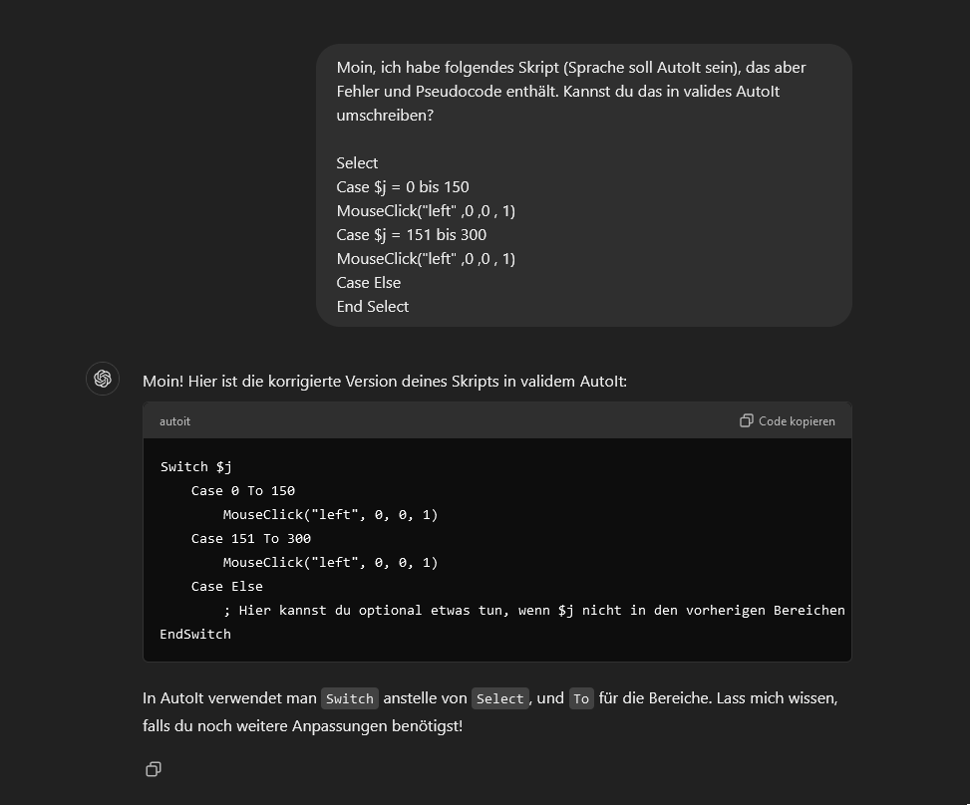Click the inline "To" code chip

coord(581,698)
